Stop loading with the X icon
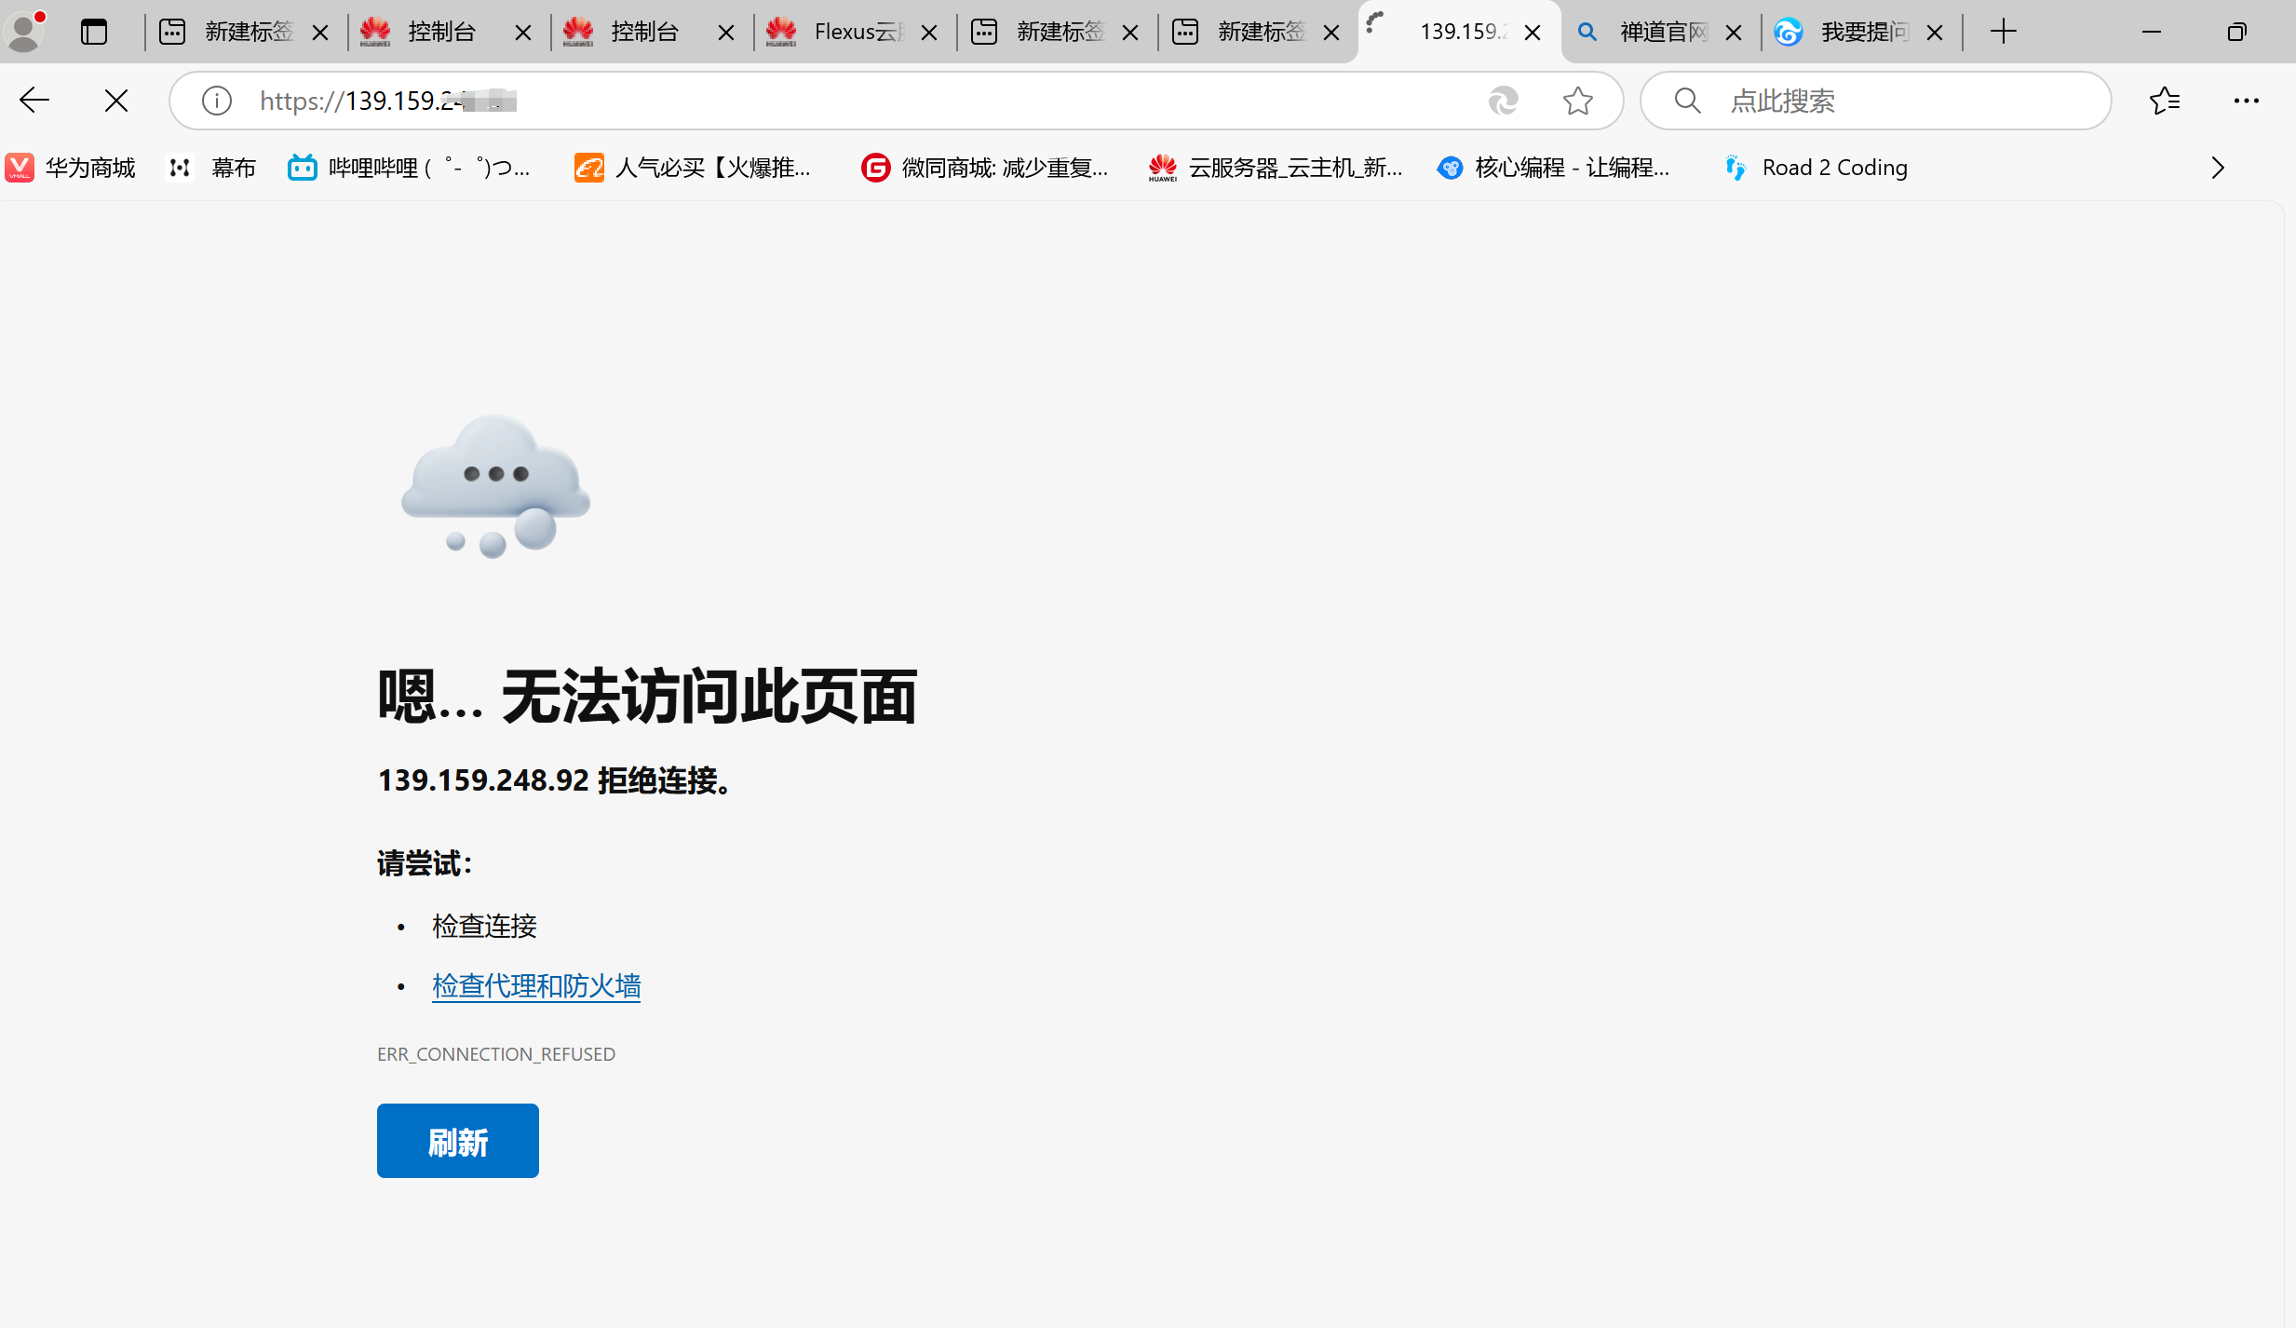The width and height of the screenshot is (2296, 1328). pyautogui.click(x=116, y=101)
